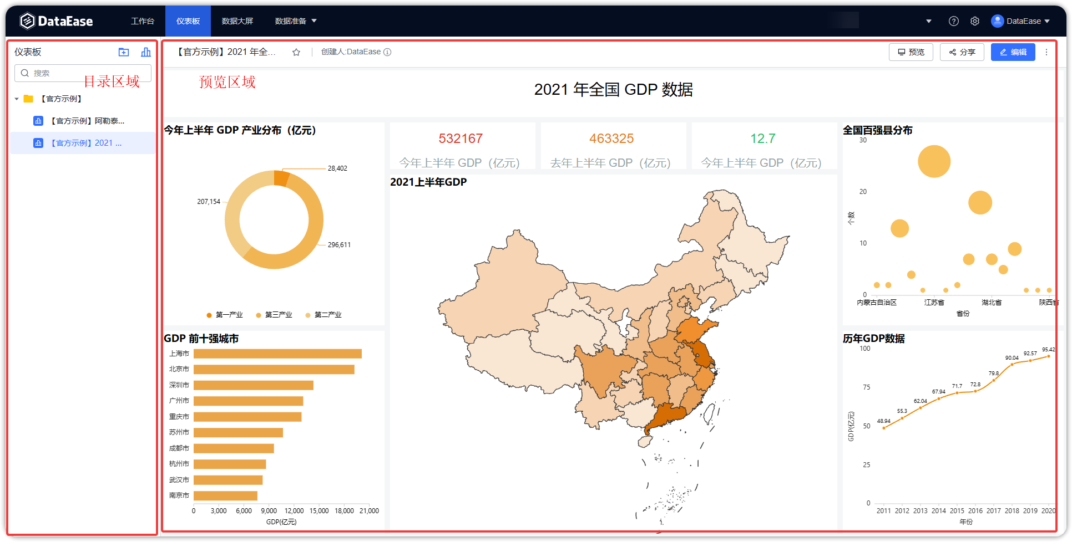Click the new folder icon above dashboard tree
This screenshot has width=1072, height=542.
tap(123, 52)
